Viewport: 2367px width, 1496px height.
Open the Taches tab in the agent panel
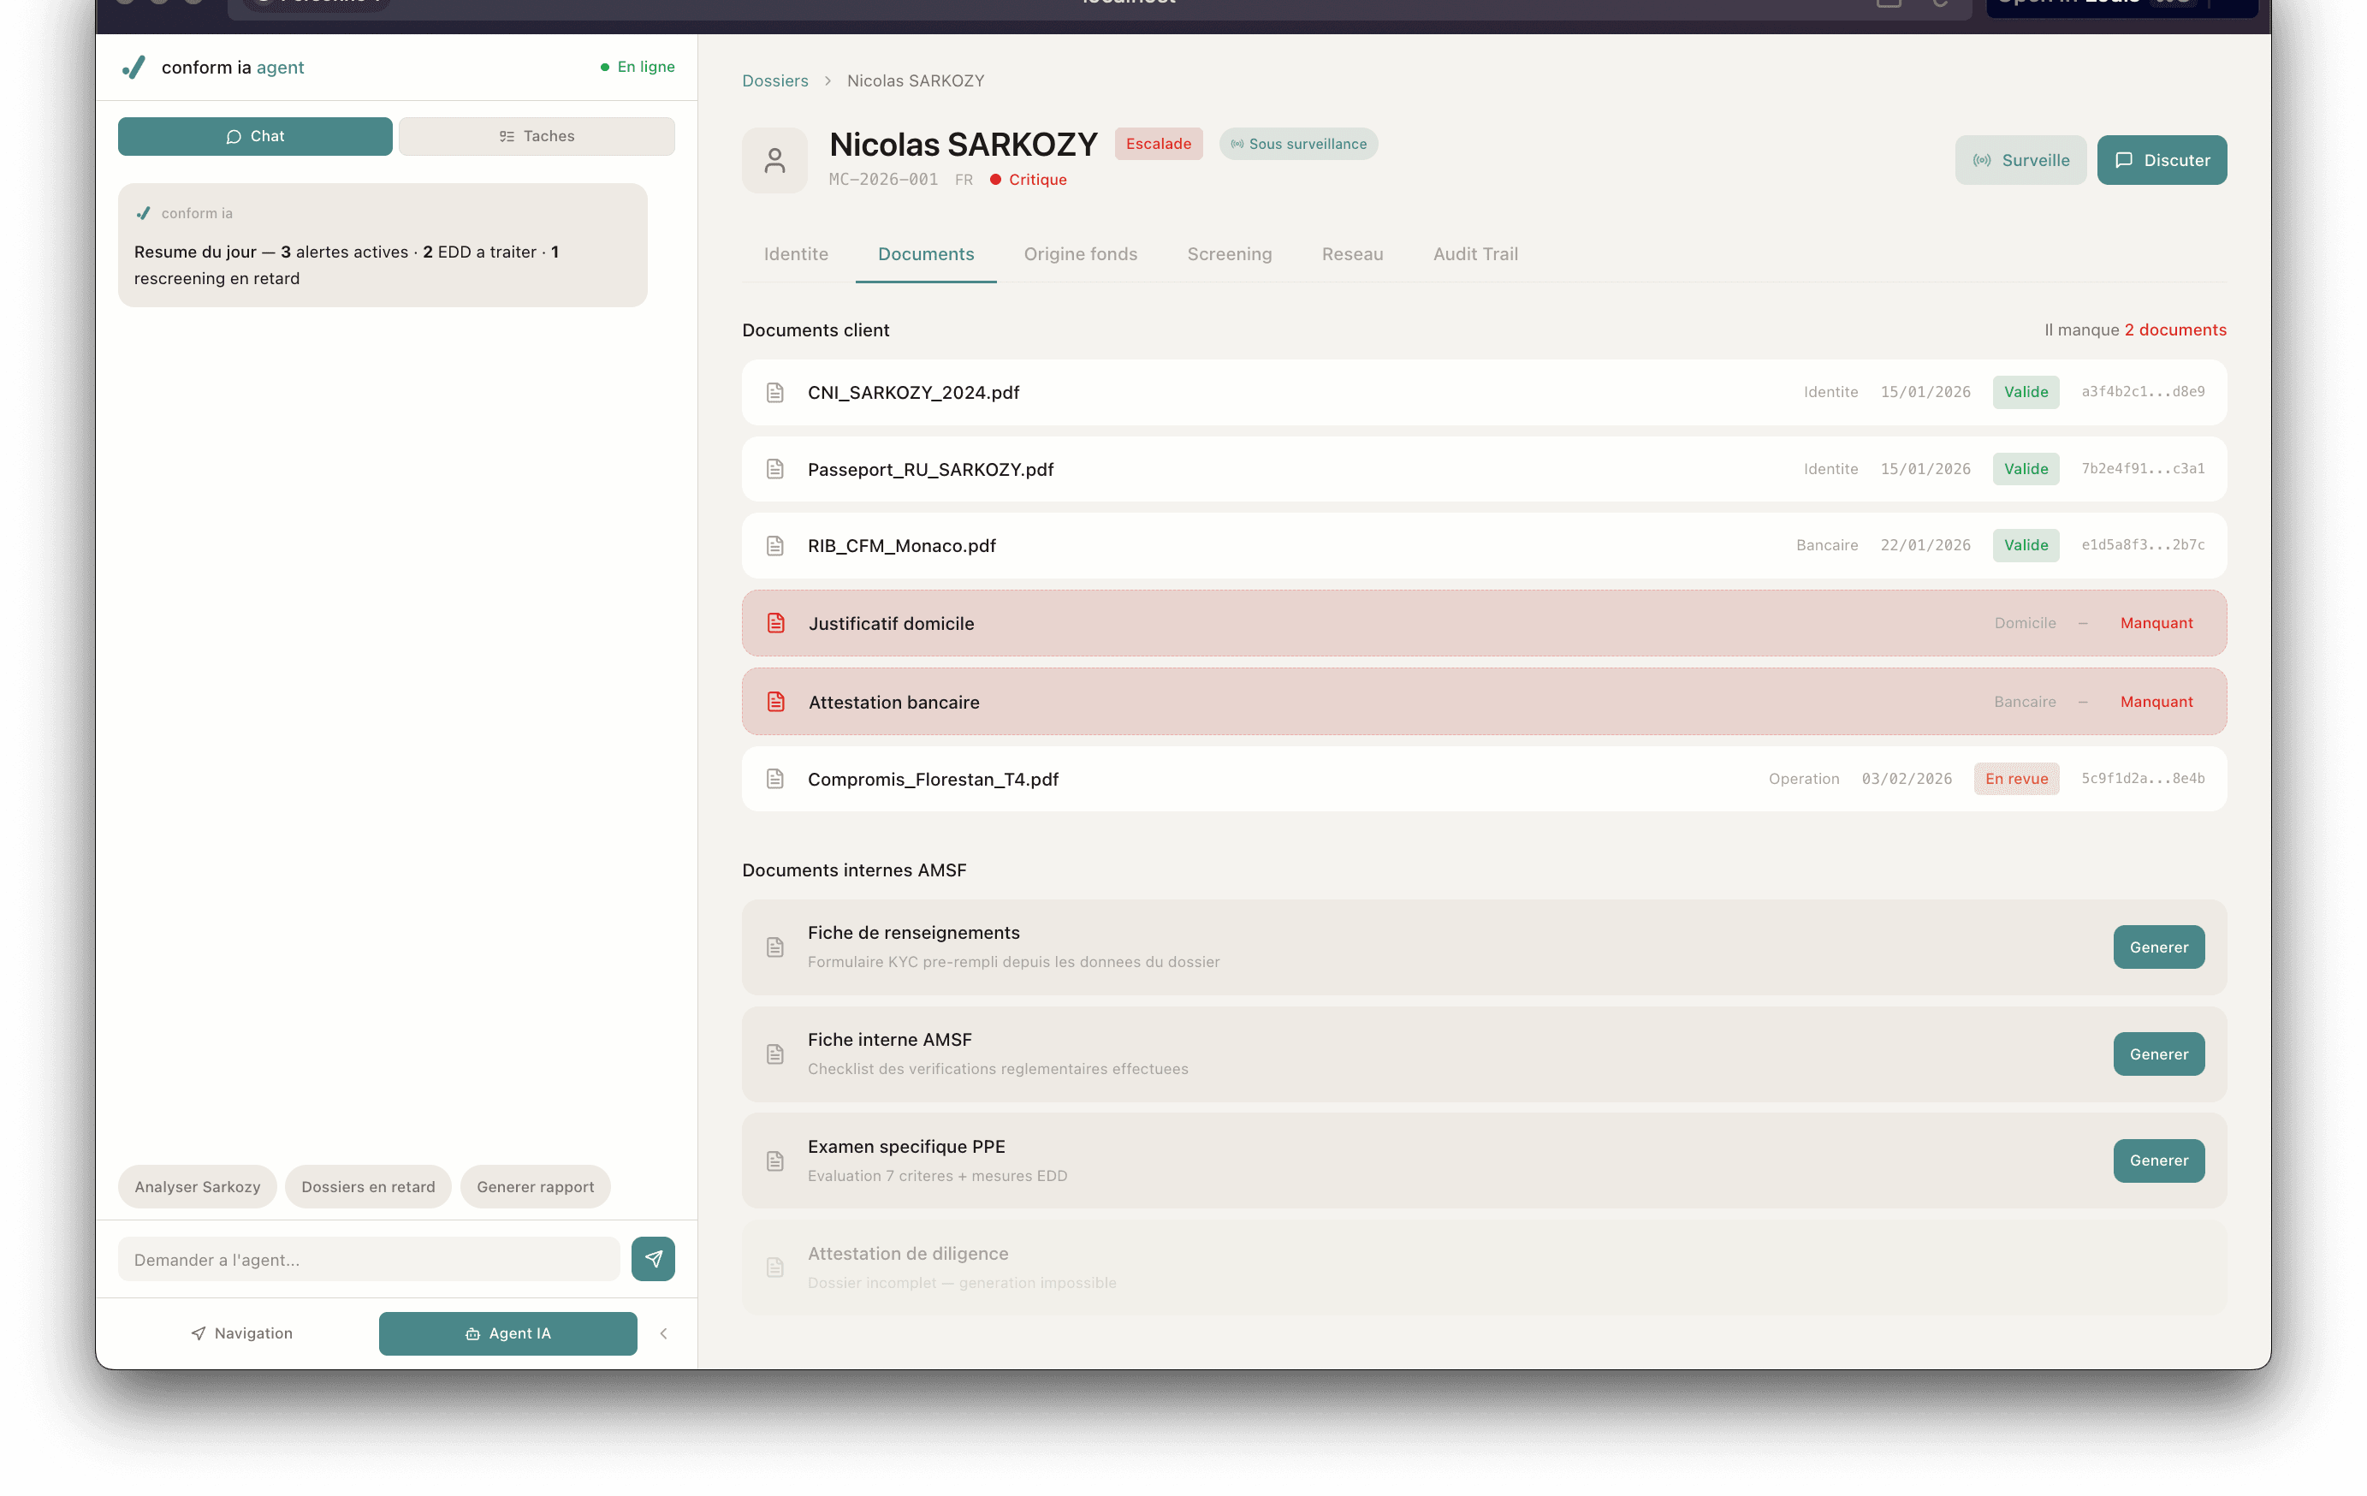[x=537, y=137]
